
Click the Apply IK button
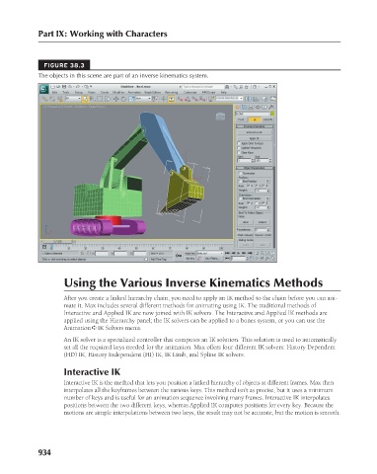click(254, 138)
